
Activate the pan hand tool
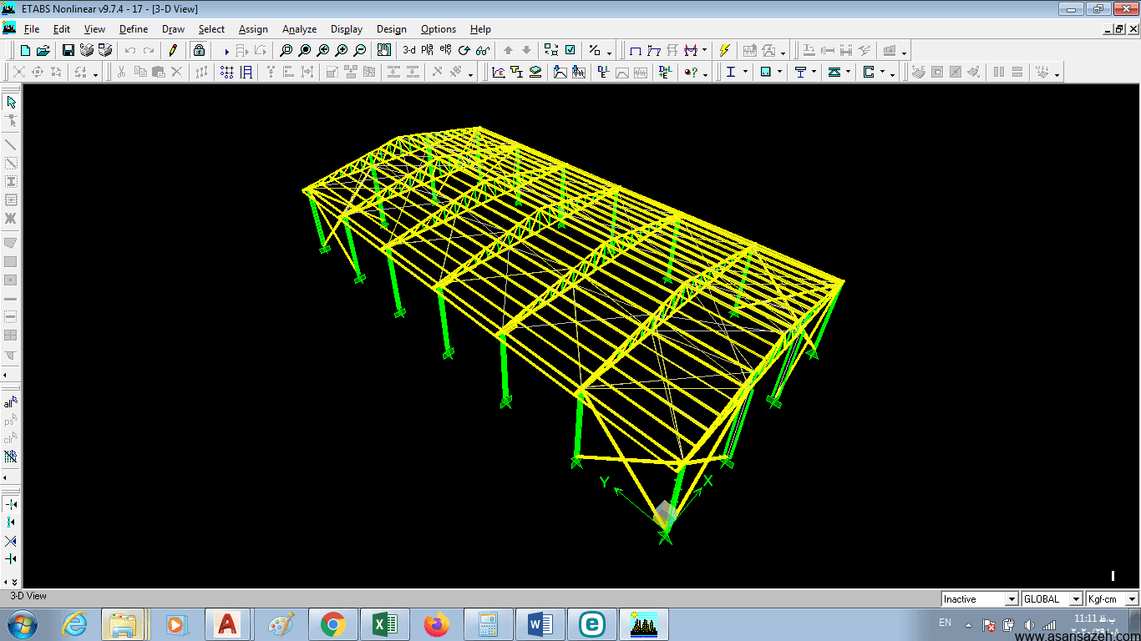click(x=383, y=50)
